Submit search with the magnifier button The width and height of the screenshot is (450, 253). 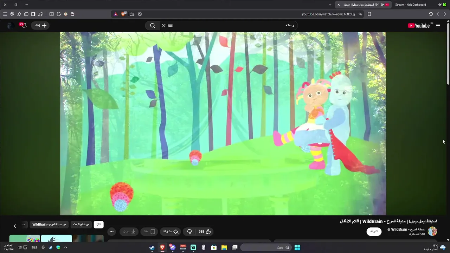[x=153, y=25]
